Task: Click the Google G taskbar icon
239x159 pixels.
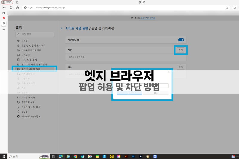Action: point(90,156)
